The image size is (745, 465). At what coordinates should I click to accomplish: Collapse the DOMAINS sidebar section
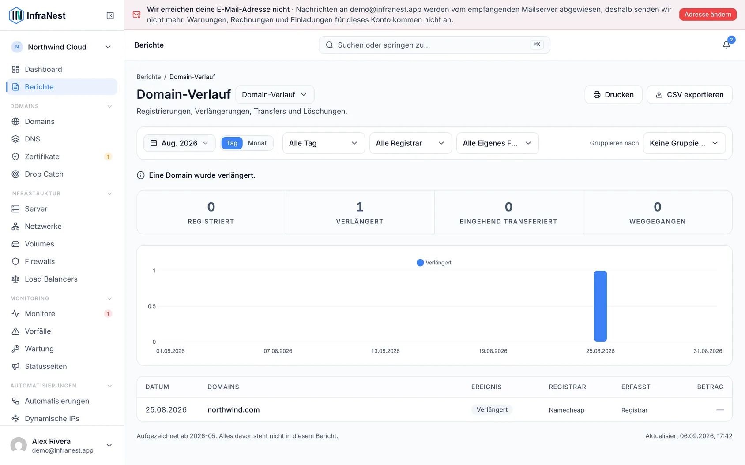click(x=109, y=106)
